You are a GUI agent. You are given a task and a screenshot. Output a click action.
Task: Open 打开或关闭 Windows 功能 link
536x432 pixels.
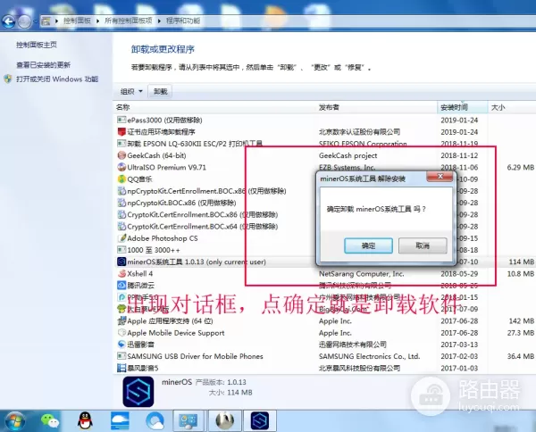(x=57, y=79)
